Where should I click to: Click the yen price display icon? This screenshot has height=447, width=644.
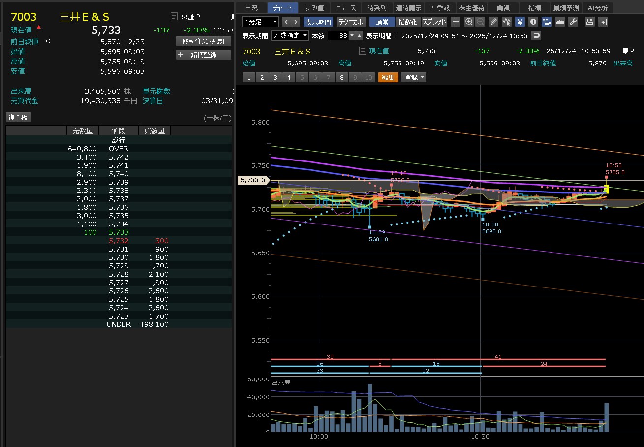[520, 22]
